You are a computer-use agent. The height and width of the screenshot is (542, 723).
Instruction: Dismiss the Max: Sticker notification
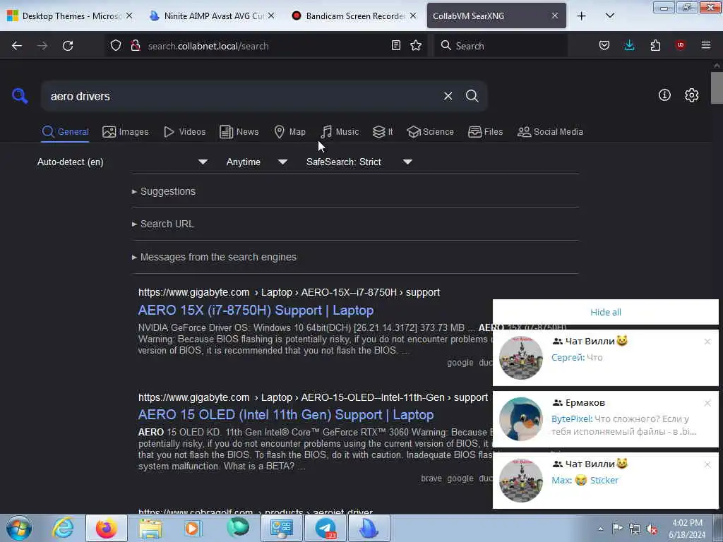click(x=707, y=464)
